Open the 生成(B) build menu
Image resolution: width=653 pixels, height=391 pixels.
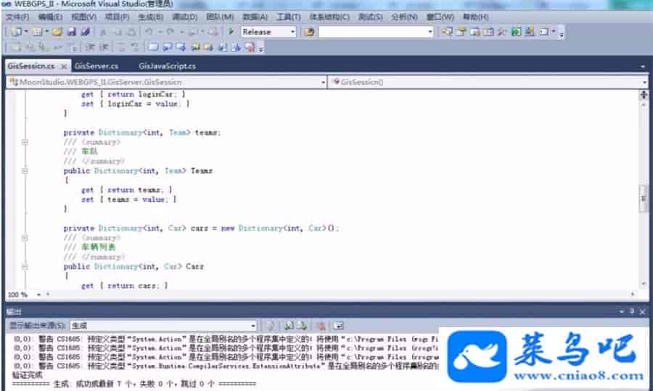(x=149, y=16)
